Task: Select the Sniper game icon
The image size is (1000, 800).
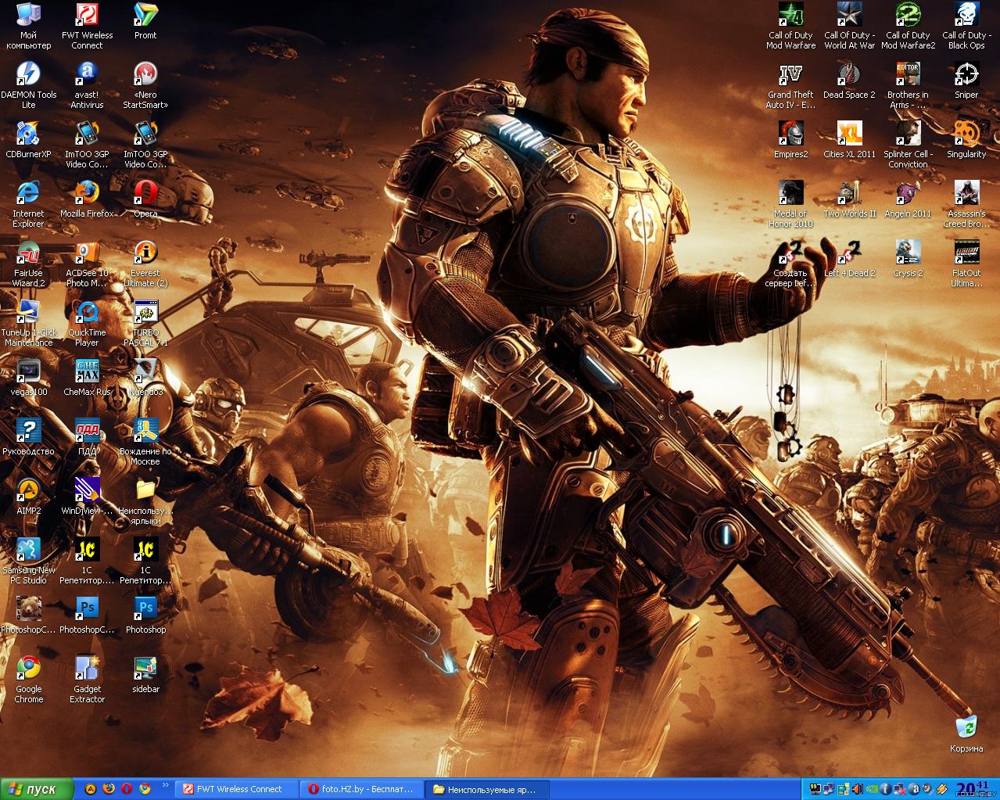Action: tap(966, 80)
